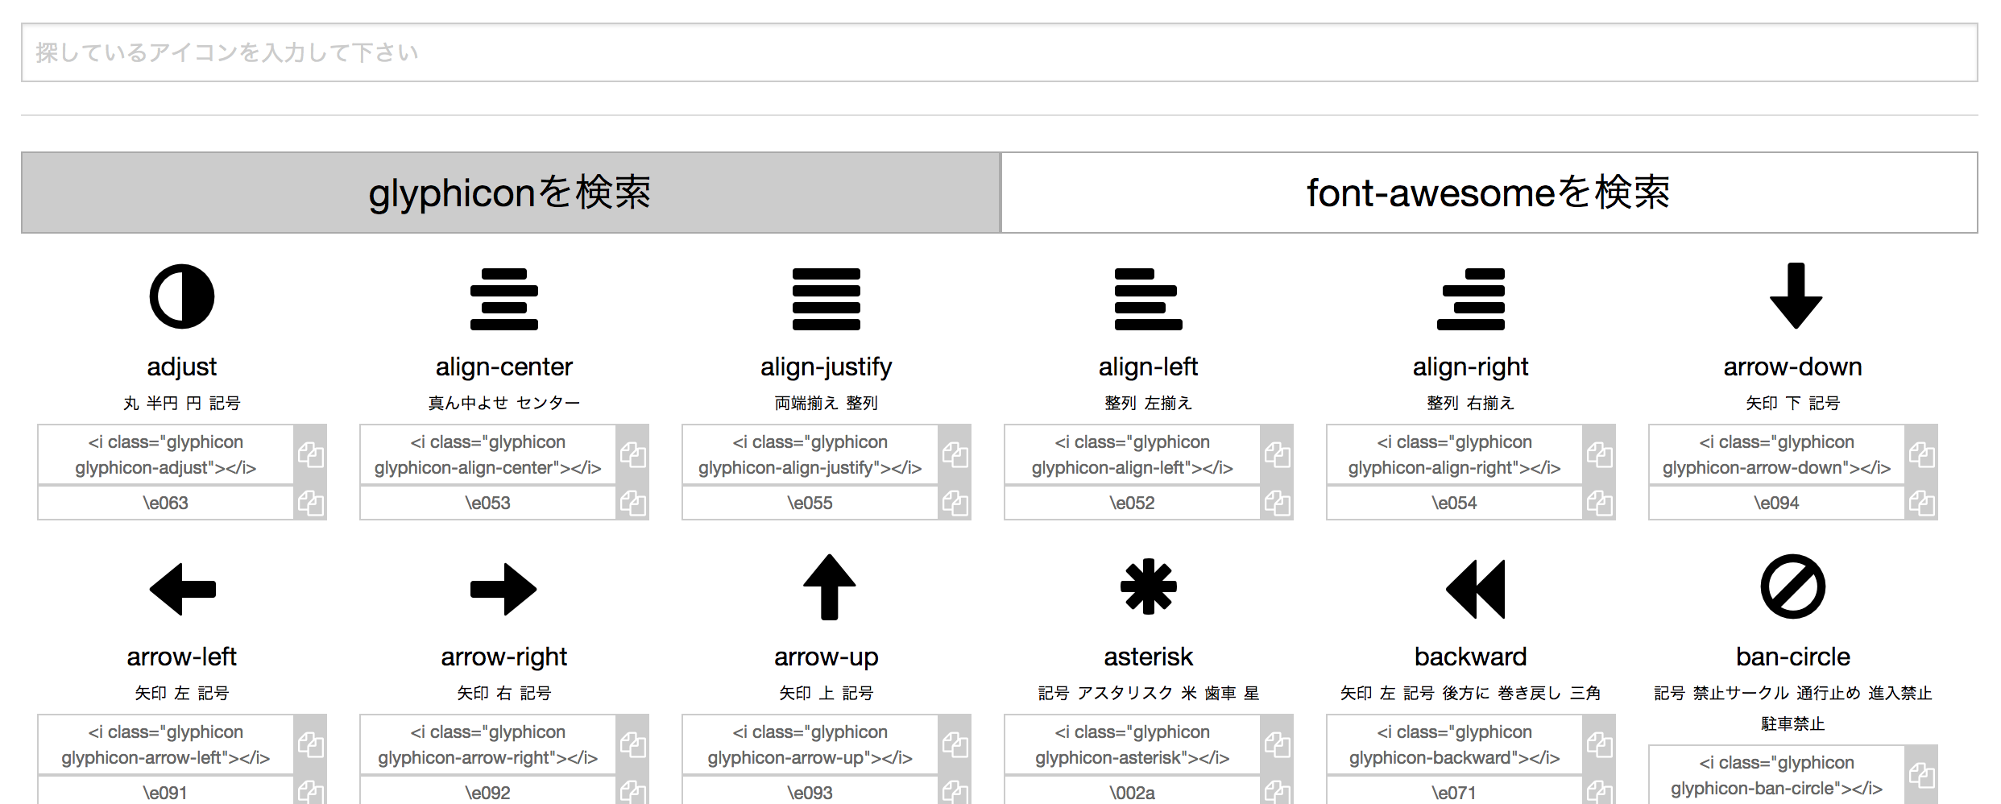Click the arrow-left icon

click(x=183, y=589)
